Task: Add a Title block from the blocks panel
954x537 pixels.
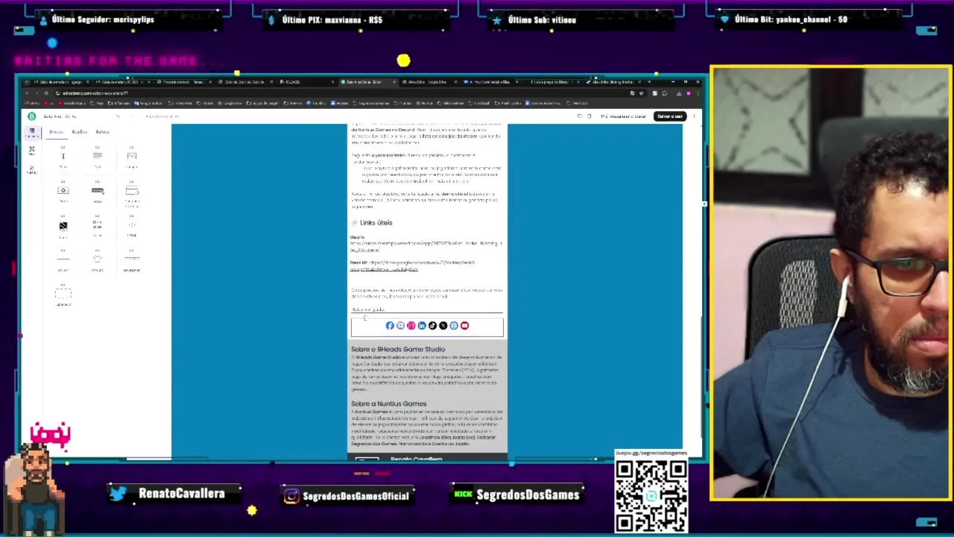Action: pos(63,158)
